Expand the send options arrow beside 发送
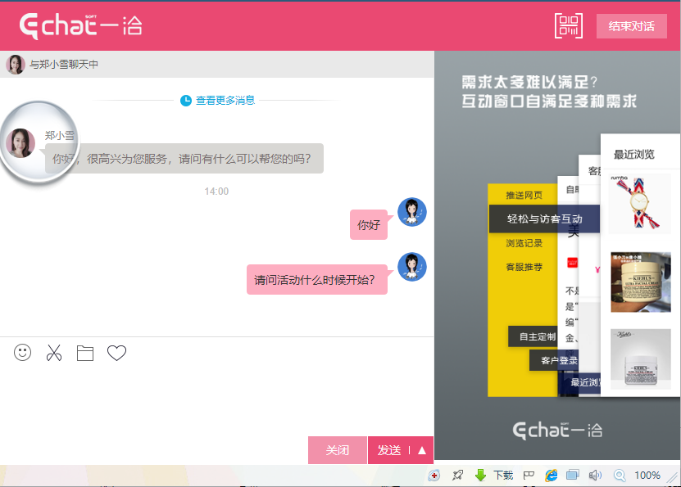Viewport: 681px width, 487px height. coord(422,450)
